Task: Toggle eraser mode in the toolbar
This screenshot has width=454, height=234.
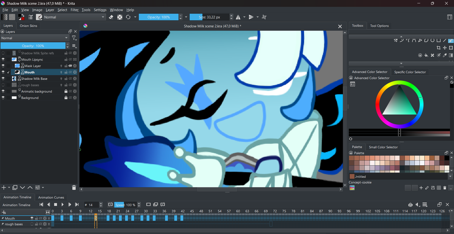Action: click(111, 17)
